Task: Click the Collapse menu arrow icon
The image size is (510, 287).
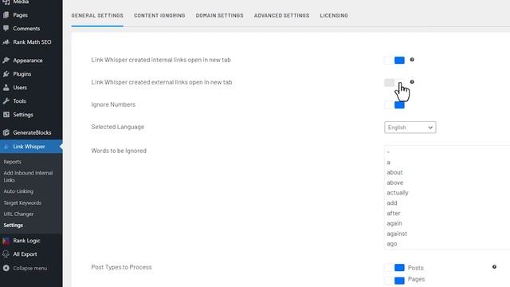Action: click(6, 268)
